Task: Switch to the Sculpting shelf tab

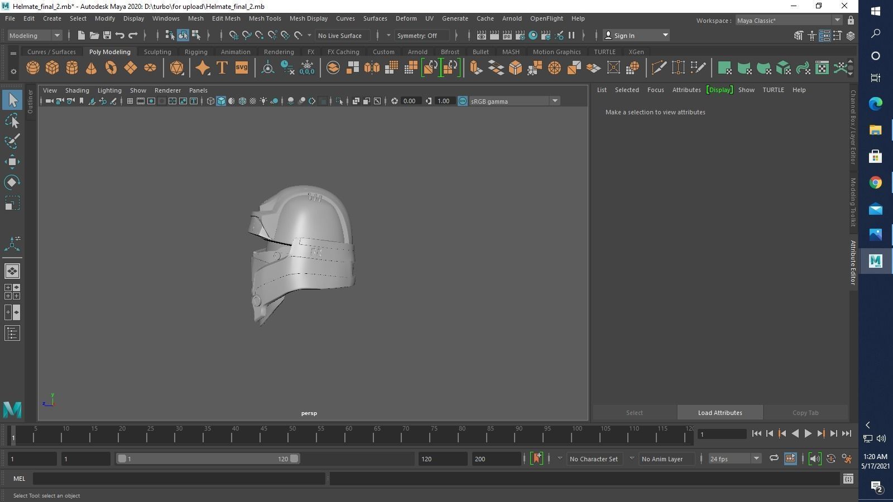Action: (x=157, y=52)
